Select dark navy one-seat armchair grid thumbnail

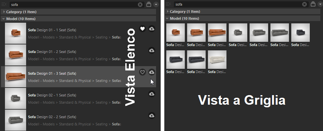[300, 33]
